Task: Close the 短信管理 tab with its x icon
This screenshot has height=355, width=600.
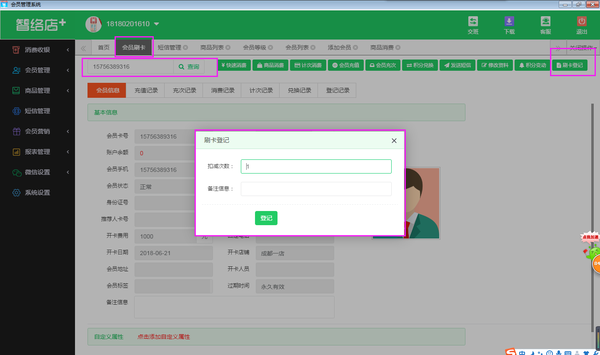Action: point(185,47)
